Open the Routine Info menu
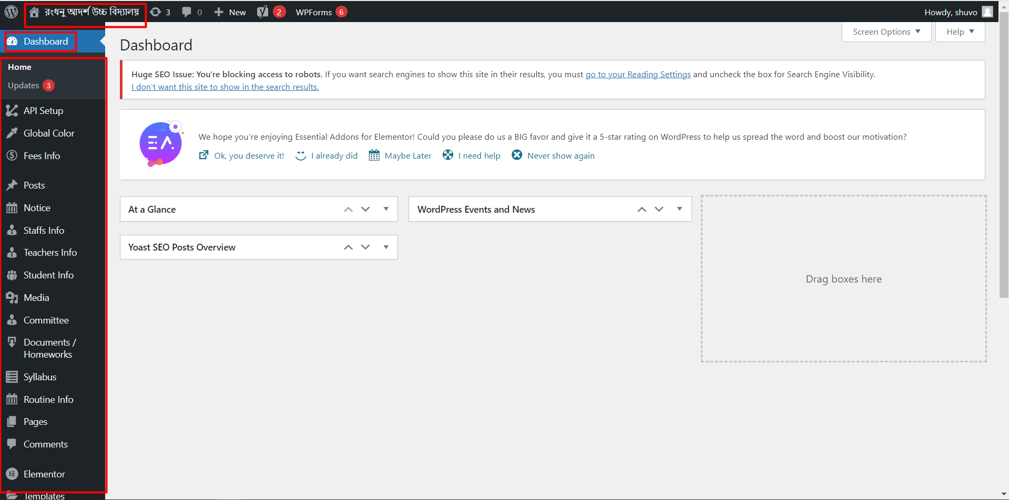 (48, 399)
